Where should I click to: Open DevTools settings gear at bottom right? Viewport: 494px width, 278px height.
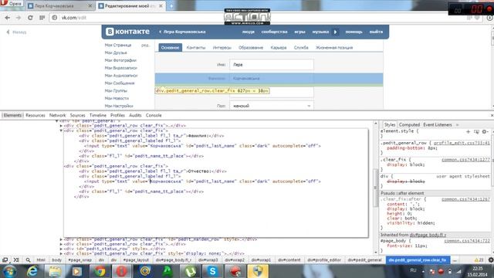[491, 260]
